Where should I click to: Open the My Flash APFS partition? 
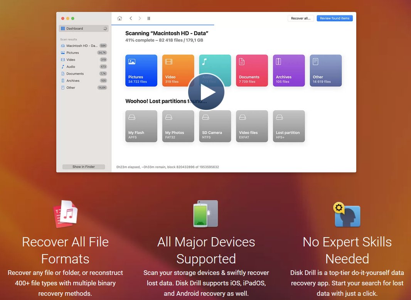click(141, 126)
